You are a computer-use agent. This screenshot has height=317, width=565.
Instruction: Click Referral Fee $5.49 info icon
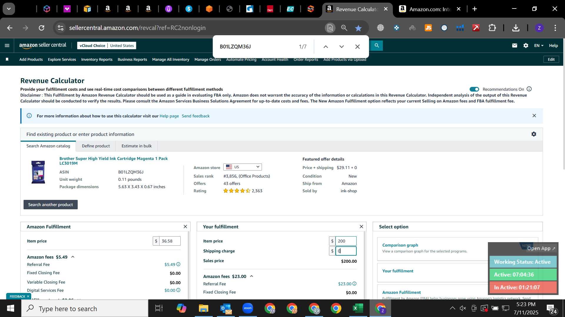click(178, 264)
